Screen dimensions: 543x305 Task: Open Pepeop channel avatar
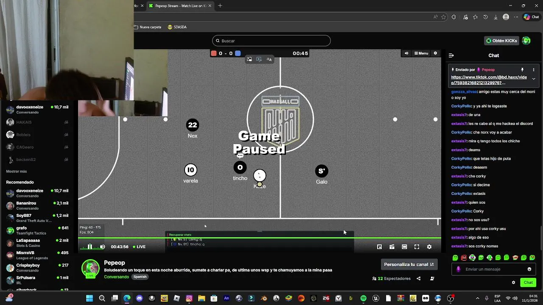(x=90, y=269)
